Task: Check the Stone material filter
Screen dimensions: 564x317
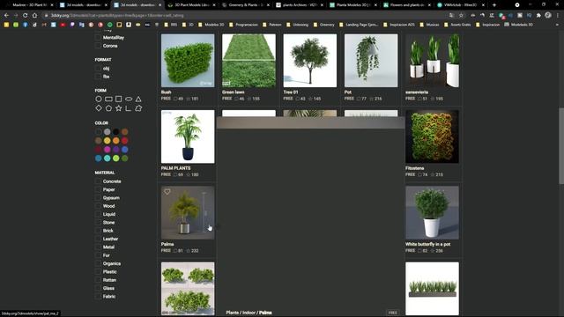Action: [x=98, y=223]
